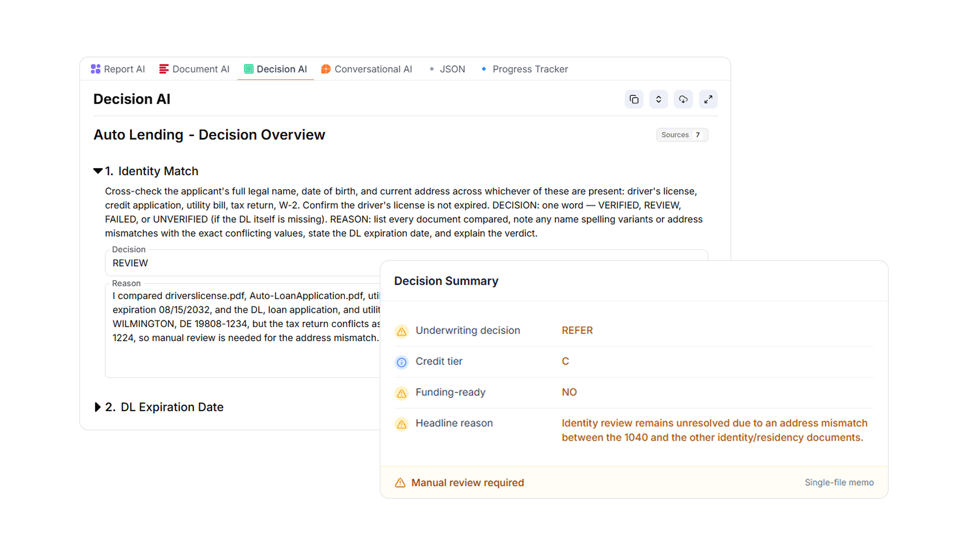Viewport: 967px width, 555px height.
Task: Open the Sources 7 badge
Action: (x=682, y=135)
